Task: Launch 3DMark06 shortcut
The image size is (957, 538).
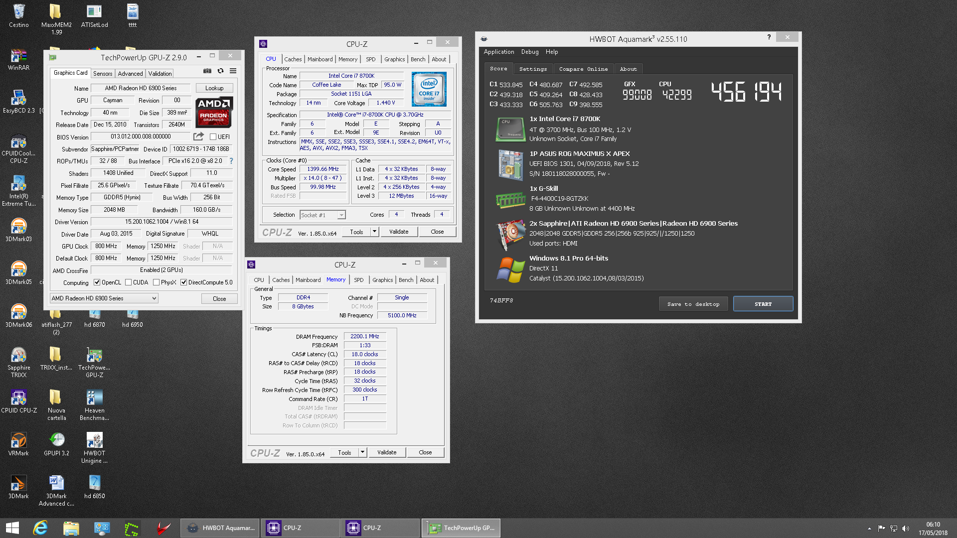Action: [x=19, y=316]
